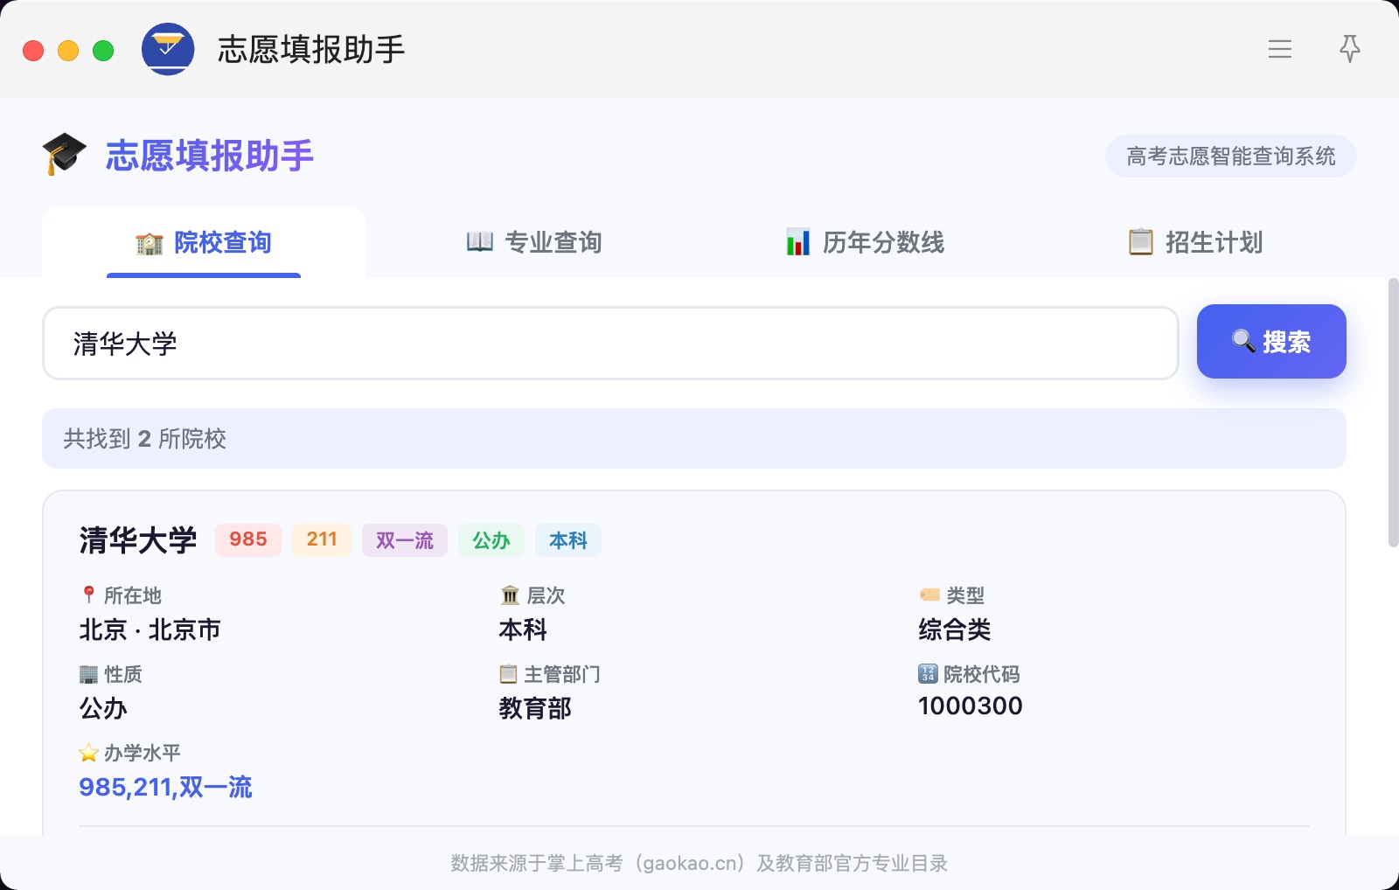Click the 共找到 2 所院校 result bar
The image size is (1399, 890).
(x=694, y=438)
